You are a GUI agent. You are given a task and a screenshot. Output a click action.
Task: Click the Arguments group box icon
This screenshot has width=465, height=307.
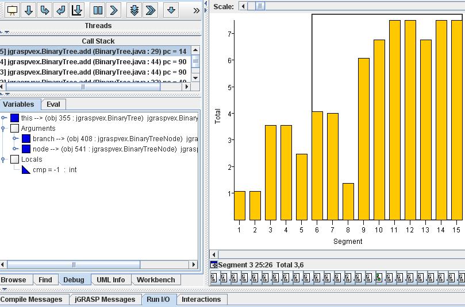(x=14, y=128)
